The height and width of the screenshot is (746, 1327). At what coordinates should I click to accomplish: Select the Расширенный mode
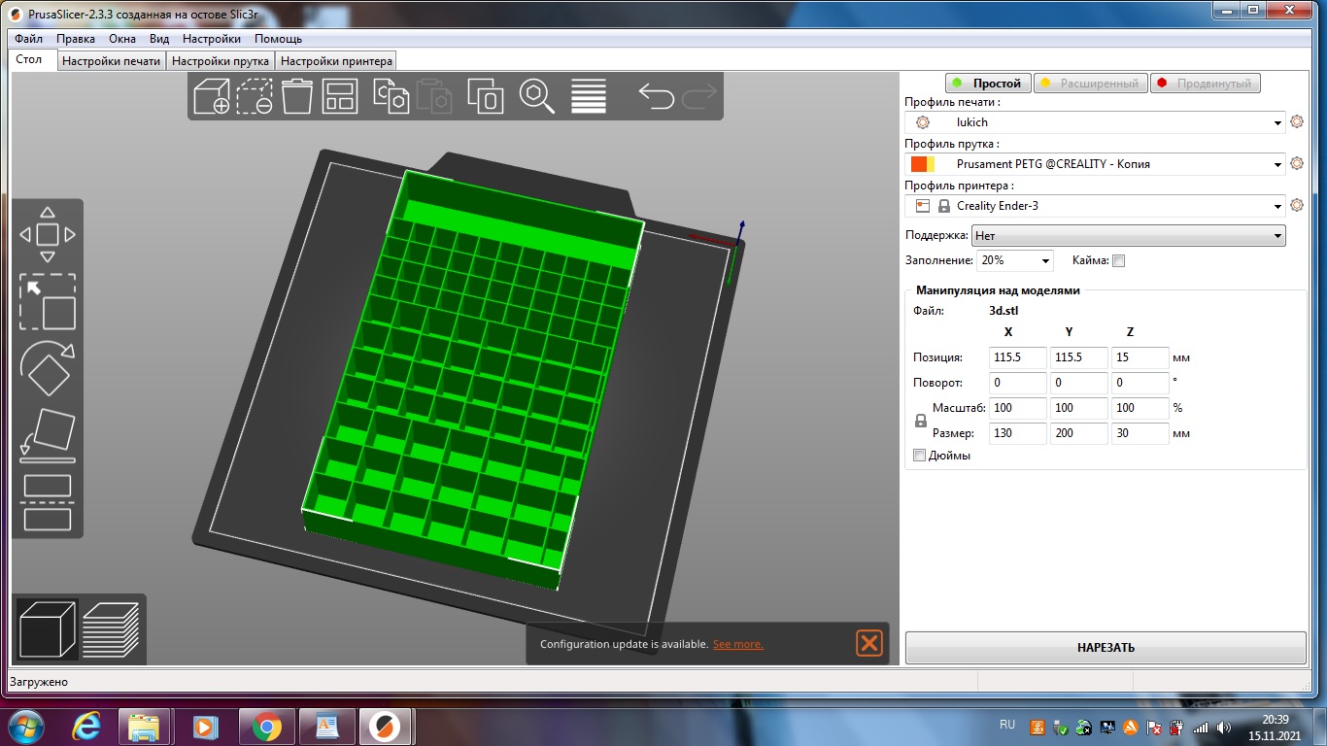[x=1090, y=84]
